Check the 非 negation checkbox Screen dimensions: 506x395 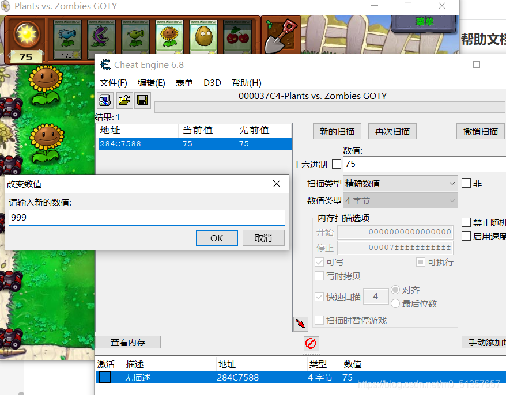pyautogui.click(x=467, y=183)
